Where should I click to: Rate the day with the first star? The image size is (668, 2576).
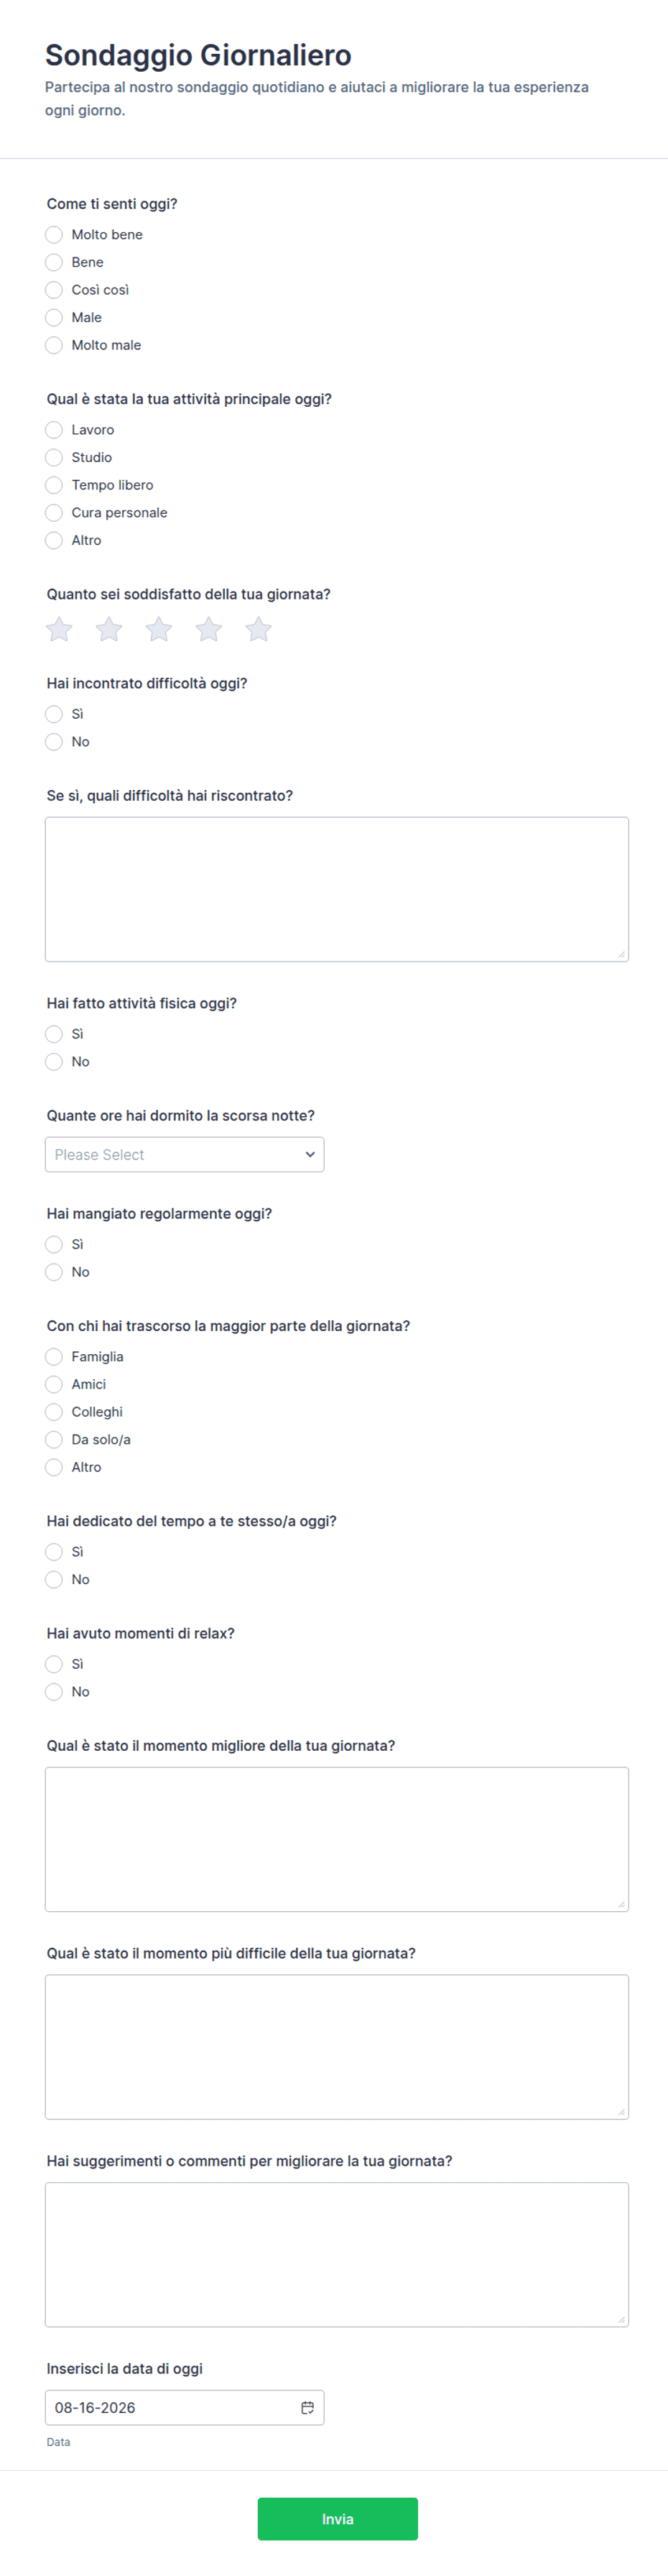pyautogui.click(x=59, y=629)
